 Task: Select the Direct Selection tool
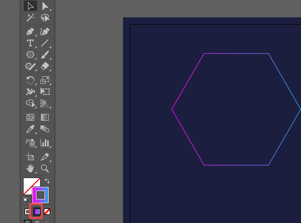coord(45,6)
